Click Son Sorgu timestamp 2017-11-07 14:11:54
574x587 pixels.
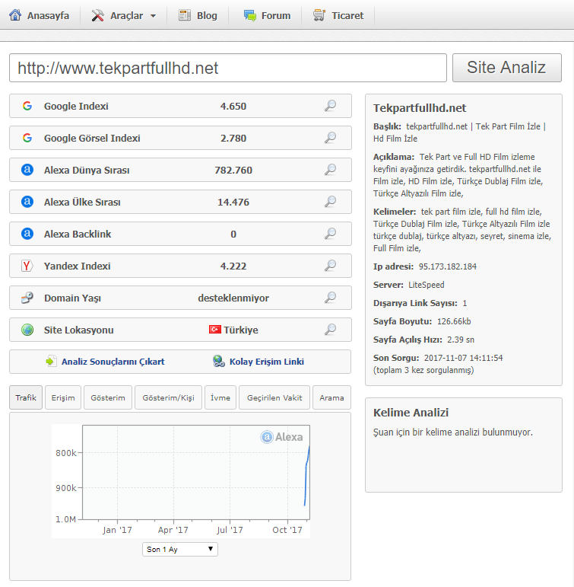(x=463, y=358)
